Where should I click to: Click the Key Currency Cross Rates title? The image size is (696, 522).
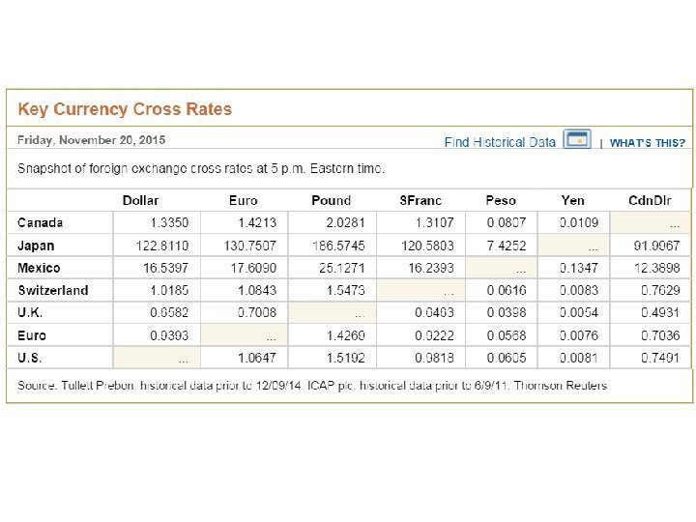click(126, 109)
